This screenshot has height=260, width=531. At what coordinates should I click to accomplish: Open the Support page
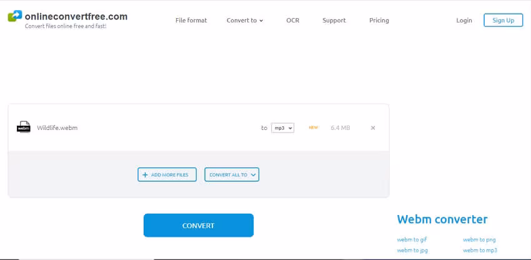pyautogui.click(x=334, y=21)
